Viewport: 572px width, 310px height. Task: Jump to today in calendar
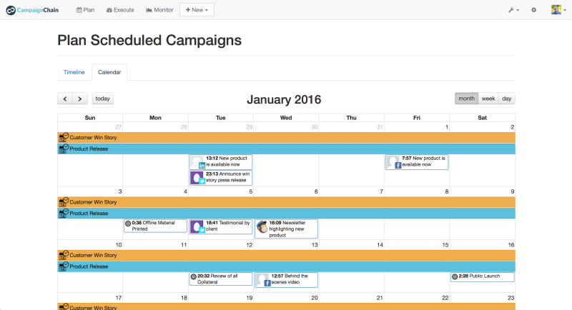tap(102, 99)
